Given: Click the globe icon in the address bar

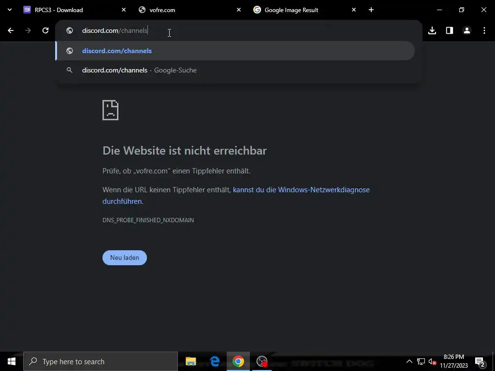Looking at the screenshot, I should (70, 30).
